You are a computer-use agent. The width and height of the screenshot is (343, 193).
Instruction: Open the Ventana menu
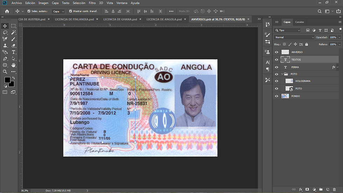point(122,3)
